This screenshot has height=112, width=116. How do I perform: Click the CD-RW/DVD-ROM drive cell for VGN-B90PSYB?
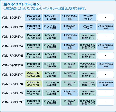coord(87,102)
